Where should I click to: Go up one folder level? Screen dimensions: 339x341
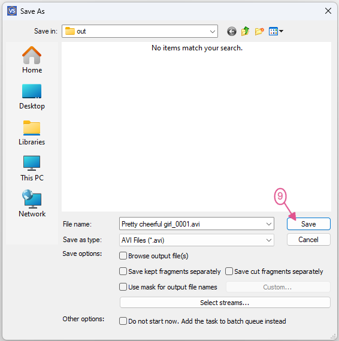246,31
